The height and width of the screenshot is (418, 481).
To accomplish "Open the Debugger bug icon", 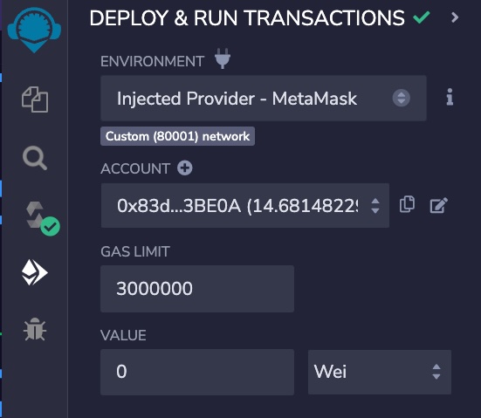I will 35,329.
